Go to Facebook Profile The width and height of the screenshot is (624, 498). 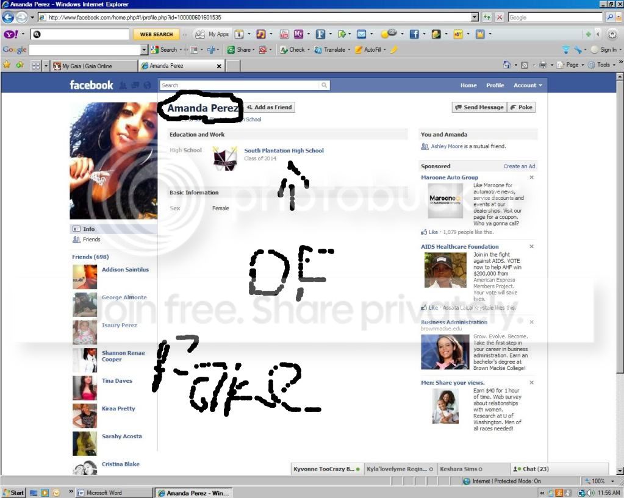(x=495, y=85)
